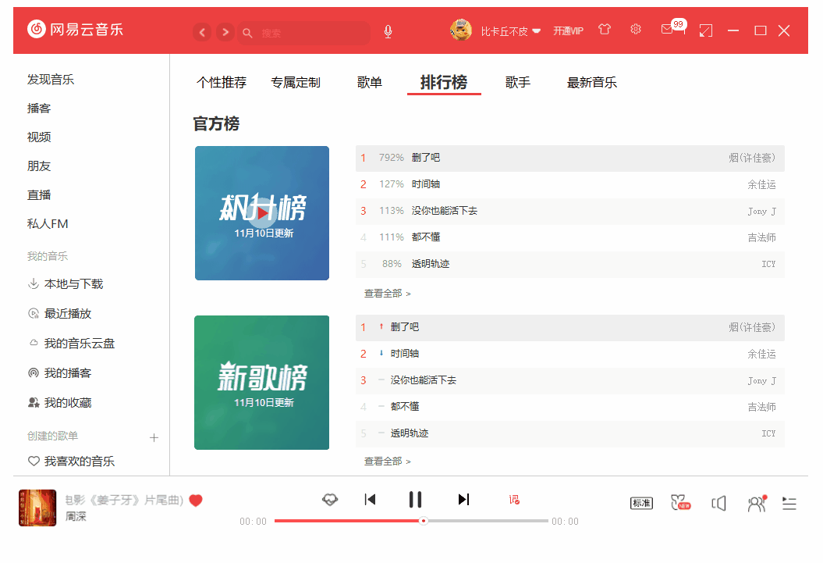Select 时间轴 with 127% in 飙升榜

coord(570,184)
